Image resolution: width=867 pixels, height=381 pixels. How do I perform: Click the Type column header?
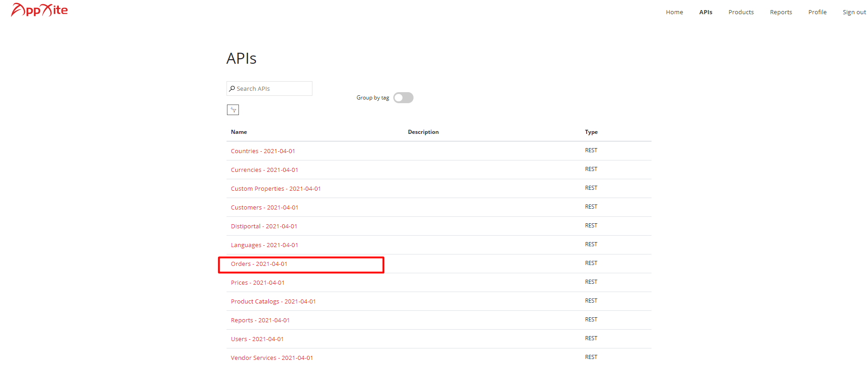[x=591, y=132]
